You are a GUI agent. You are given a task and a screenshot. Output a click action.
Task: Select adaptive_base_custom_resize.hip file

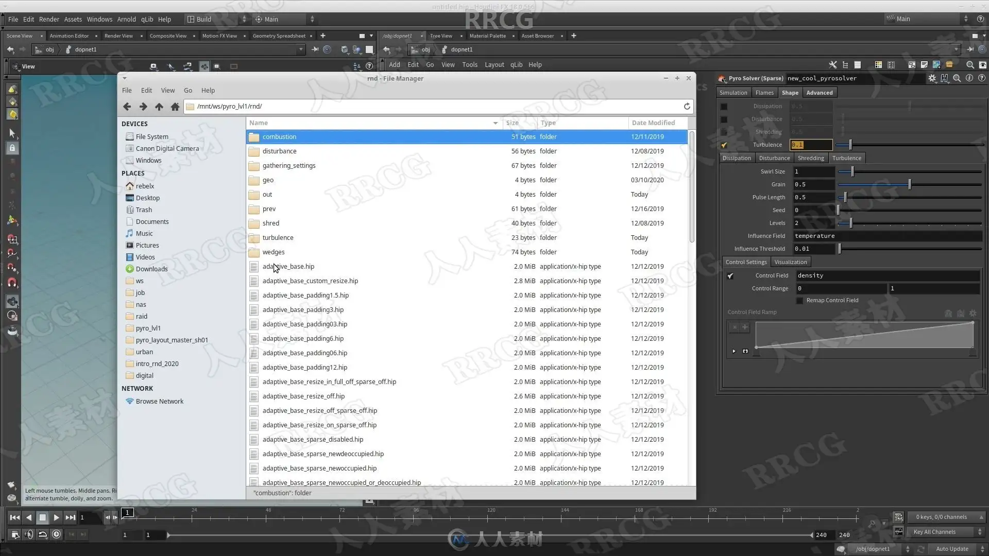[x=467, y=281]
